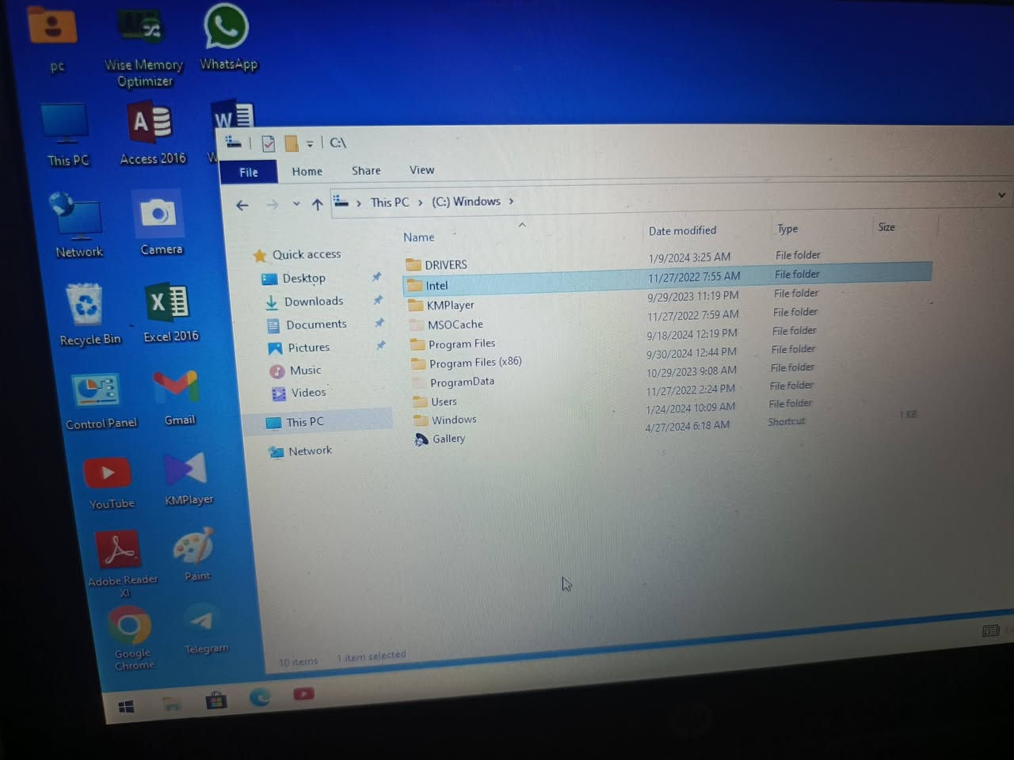Sort files by the Type column header
1014x760 pixels.
(x=787, y=229)
